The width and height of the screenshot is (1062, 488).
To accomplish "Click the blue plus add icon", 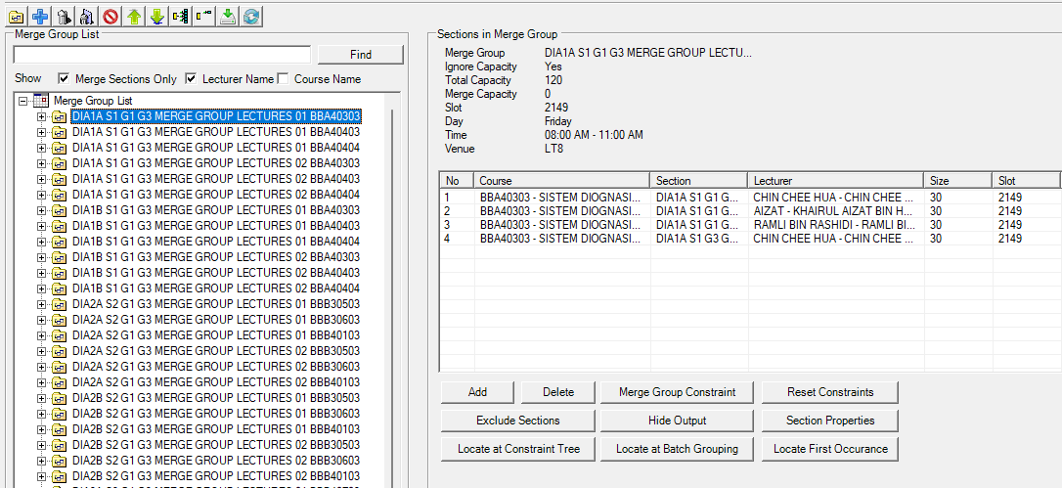I will [40, 16].
